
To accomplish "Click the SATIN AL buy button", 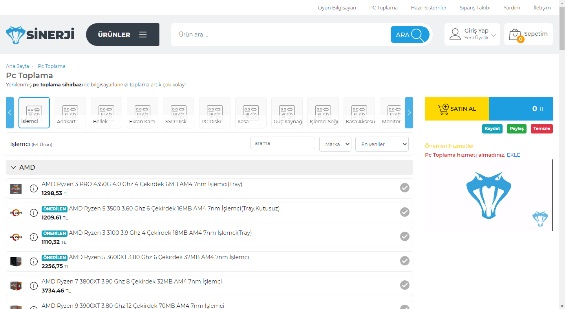I will tap(457, 109).
